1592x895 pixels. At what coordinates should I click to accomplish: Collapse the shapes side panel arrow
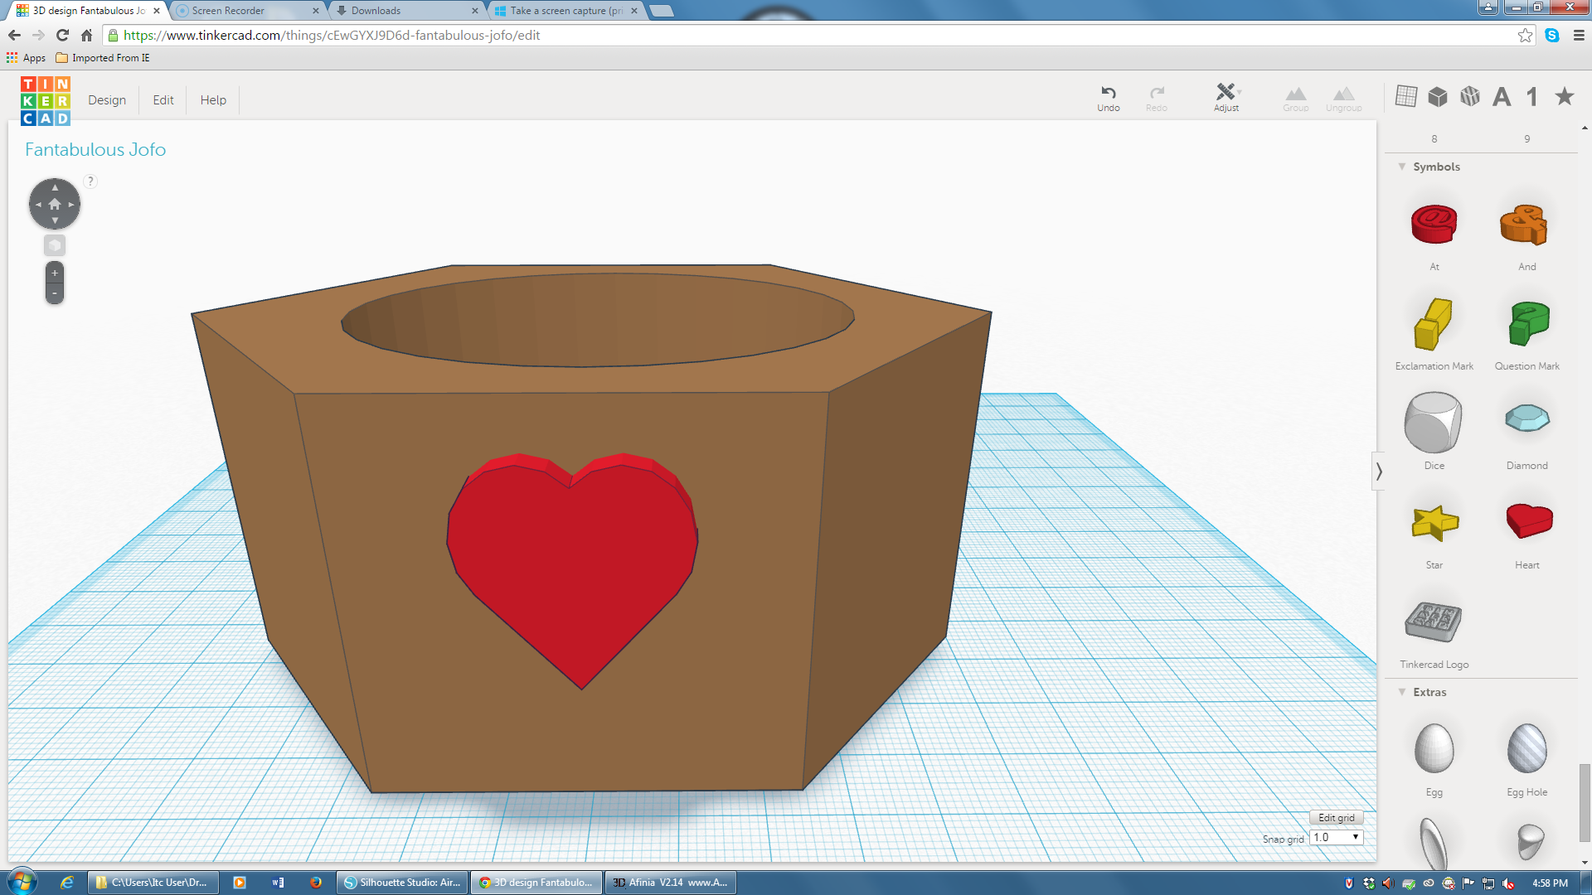pyautogui.click(x=1379, y=472)
